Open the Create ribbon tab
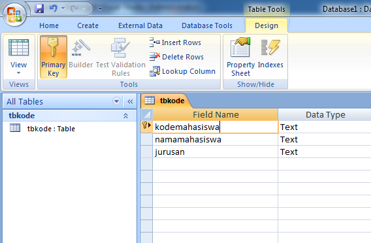 pyautogui.click(x=88, y=25)
